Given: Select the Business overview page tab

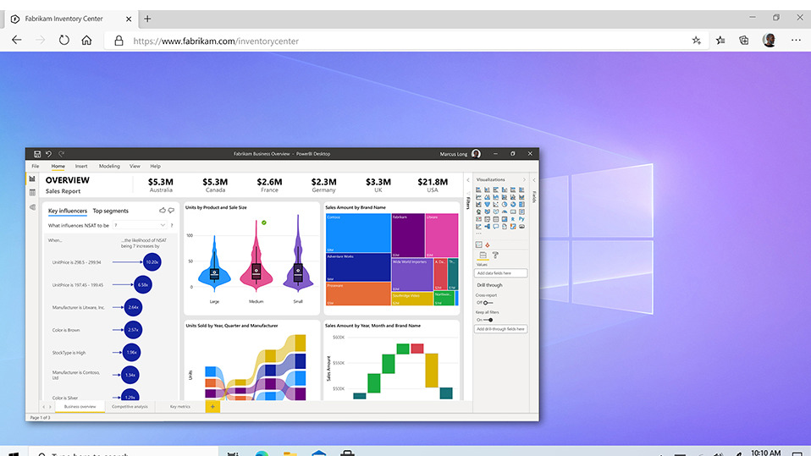Looking at the screenshot, I should (x=80, y=407).
